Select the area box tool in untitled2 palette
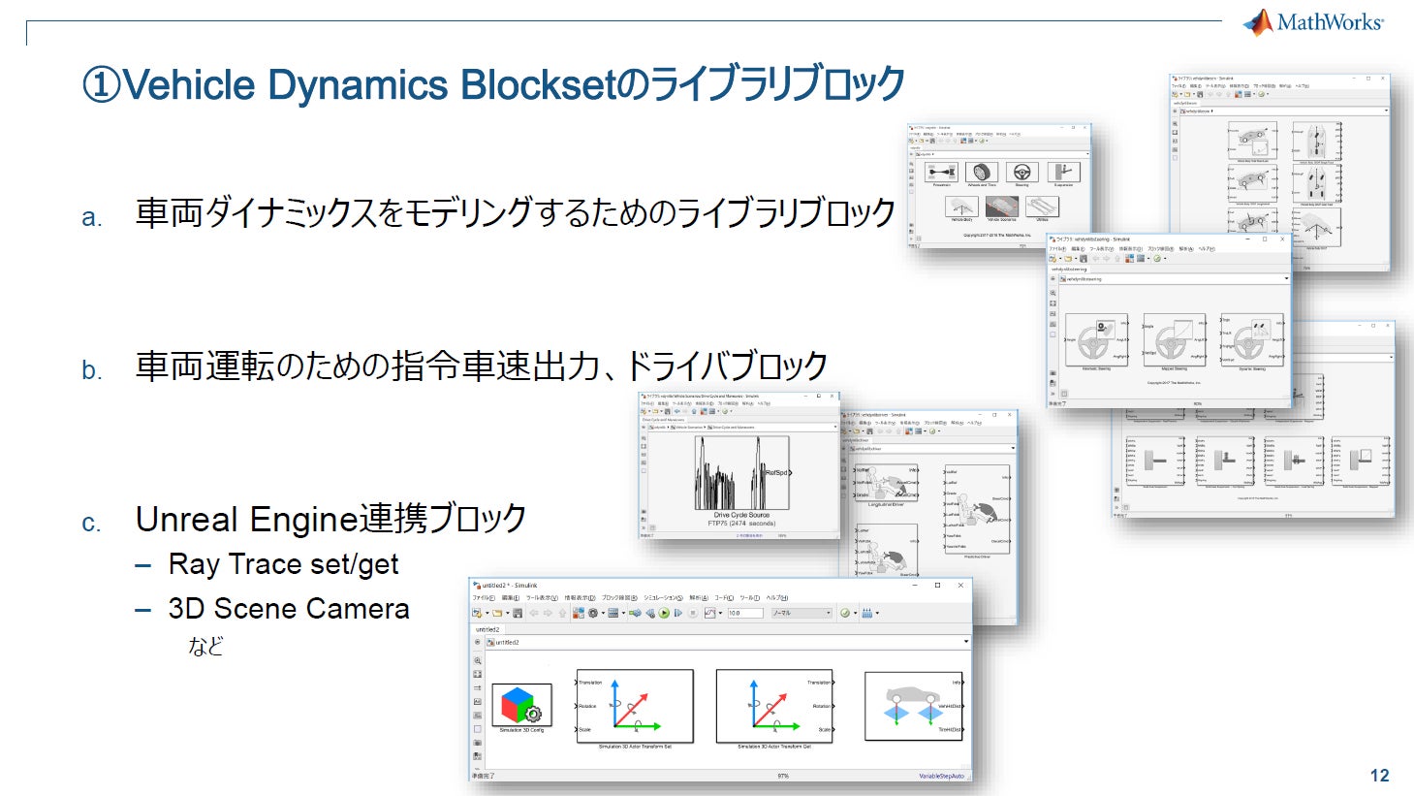Screen dimensions: 1414x796 point(477,729)
